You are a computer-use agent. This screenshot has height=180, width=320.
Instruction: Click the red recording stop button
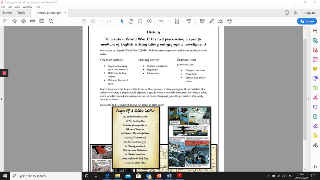point(4,73)
